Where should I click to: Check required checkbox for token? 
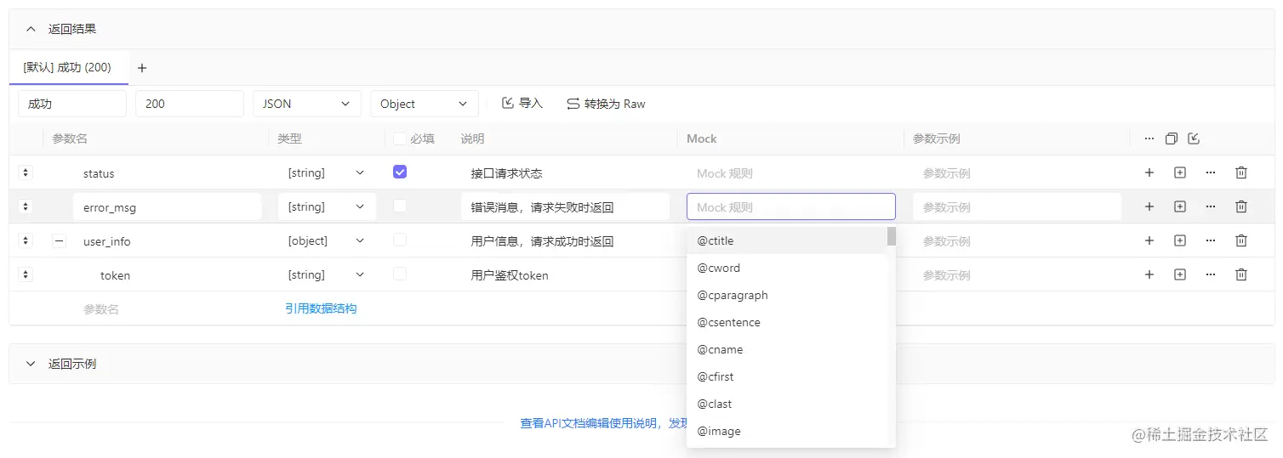click(400, 274)
